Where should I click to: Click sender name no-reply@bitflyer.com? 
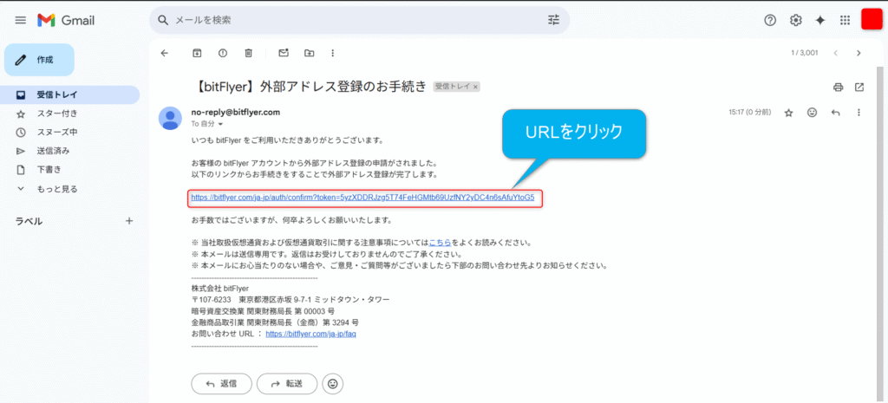click(x=236, y=112)
